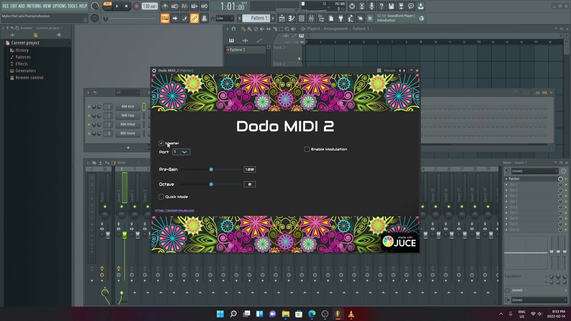Viewport: 571px width, 321px height.
Task: Open the VIEW menu
Action: click(x=47, y=6)
